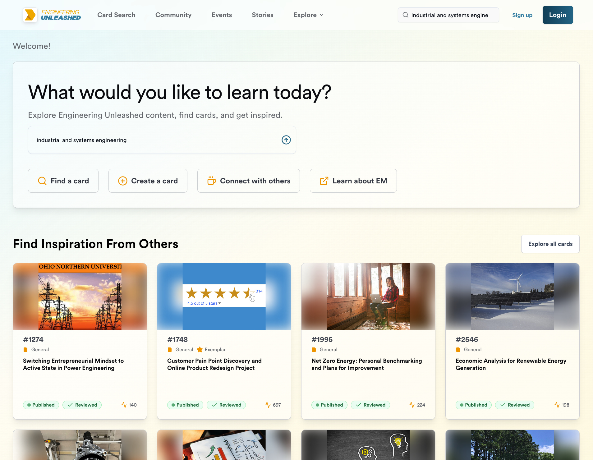
Task: Open the engine part card thumbnail in second row
Action: 80,445
